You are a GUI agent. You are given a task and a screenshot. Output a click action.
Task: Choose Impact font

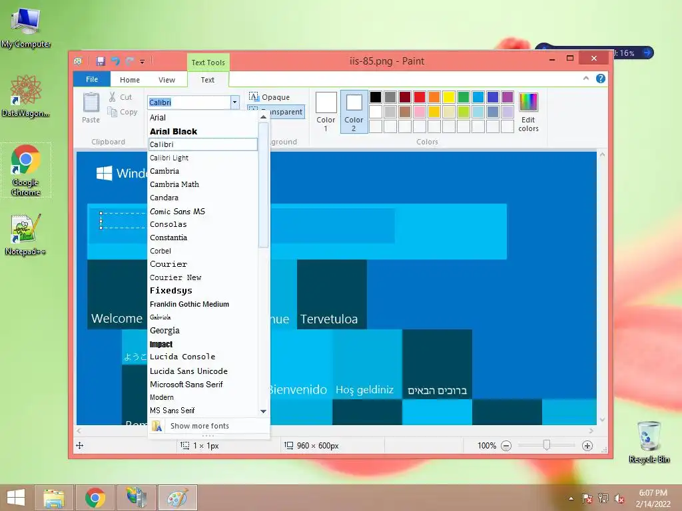[x=202, y=344]
